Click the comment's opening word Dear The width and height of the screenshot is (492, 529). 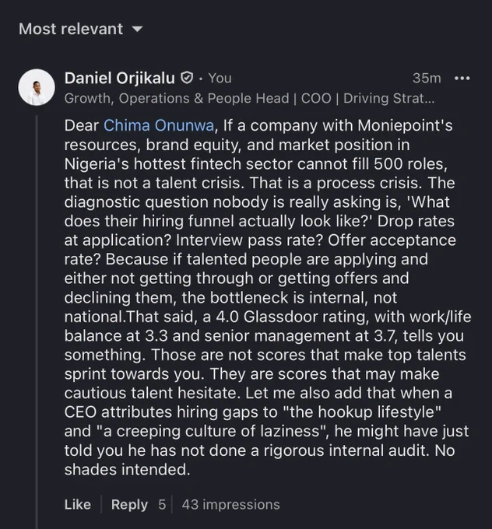tap(82, 125)
